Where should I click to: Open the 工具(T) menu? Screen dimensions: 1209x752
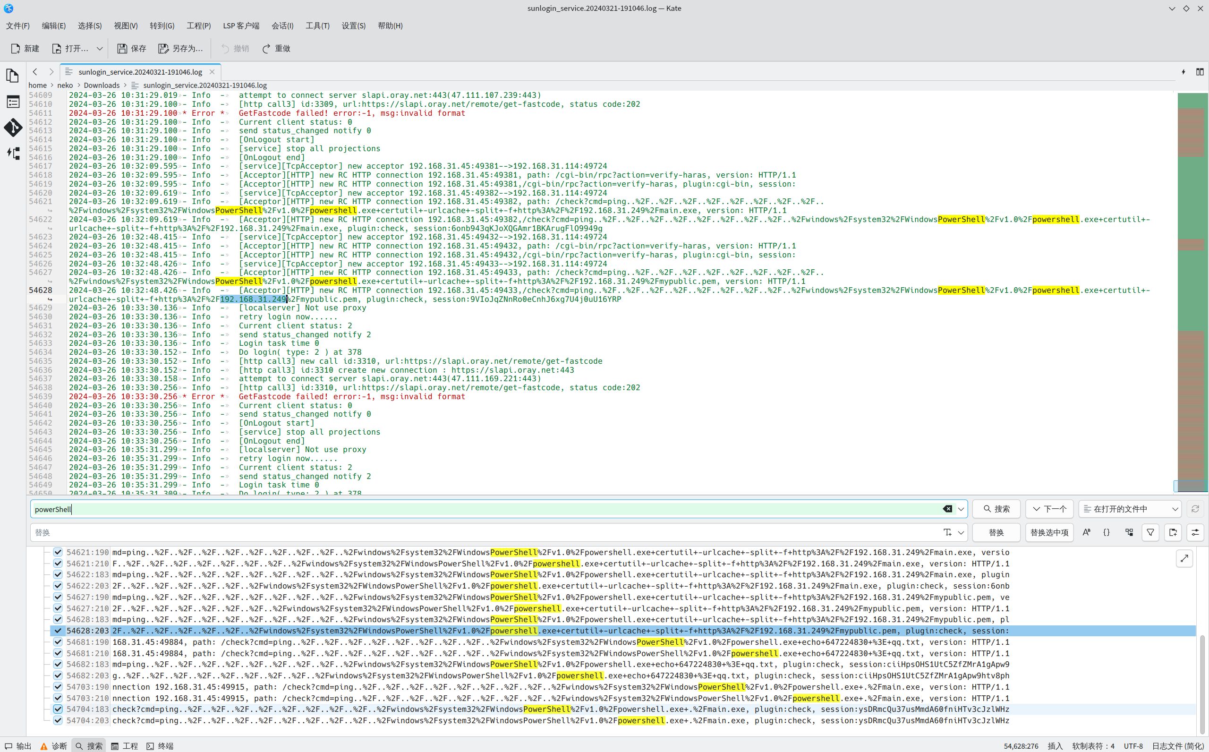click(317, 26)
